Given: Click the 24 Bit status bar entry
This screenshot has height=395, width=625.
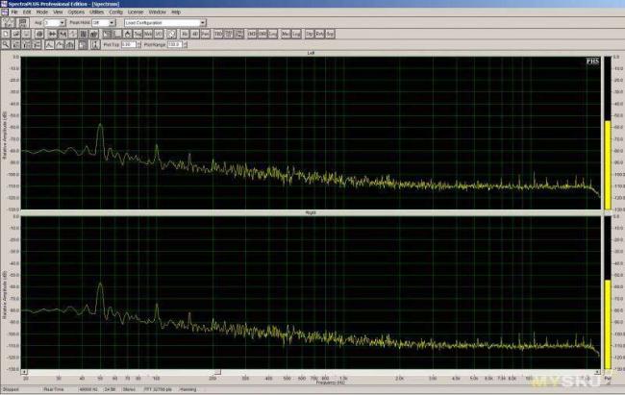Looking at the screenshot, I should click(x=110, y=389).
